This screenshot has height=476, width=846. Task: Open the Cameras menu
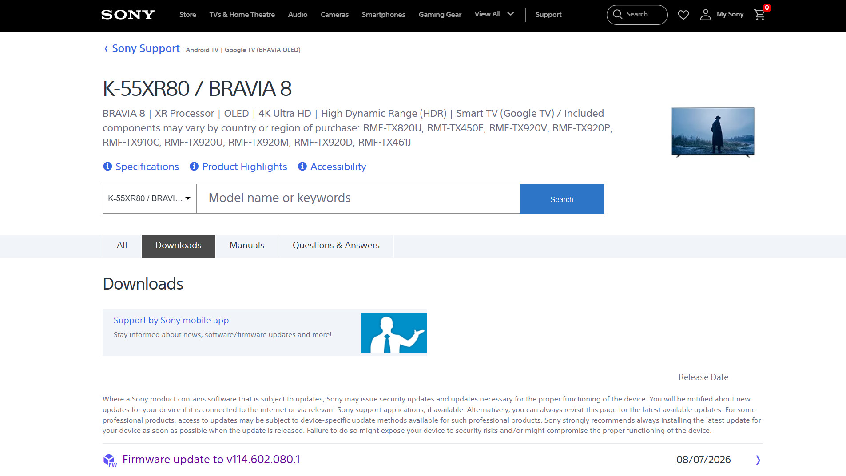(x=335, y=15)
